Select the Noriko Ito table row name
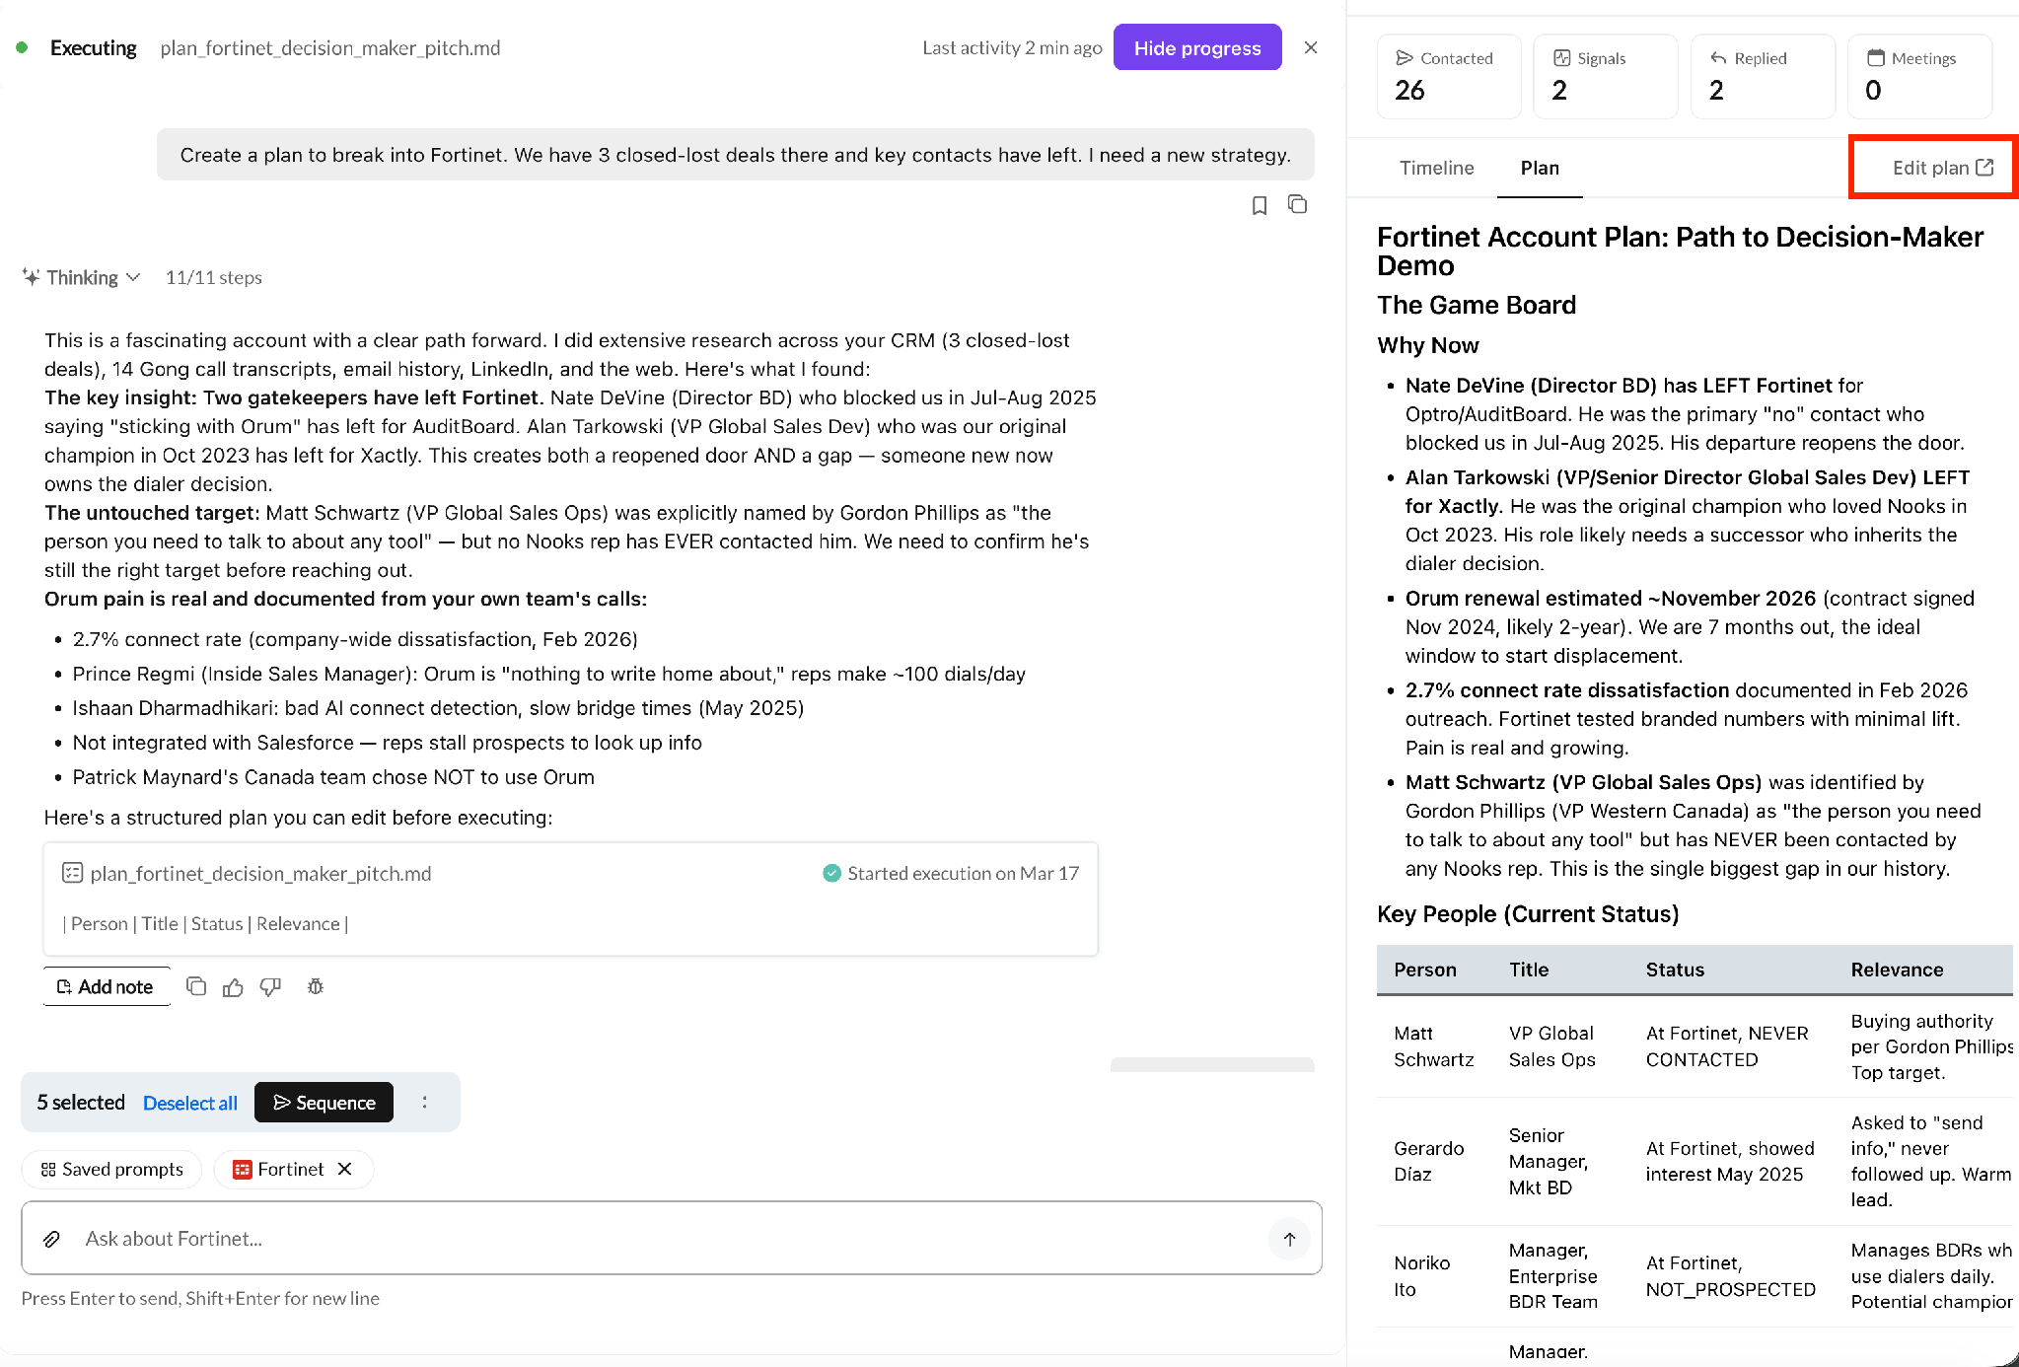 coord(1422,1276)
